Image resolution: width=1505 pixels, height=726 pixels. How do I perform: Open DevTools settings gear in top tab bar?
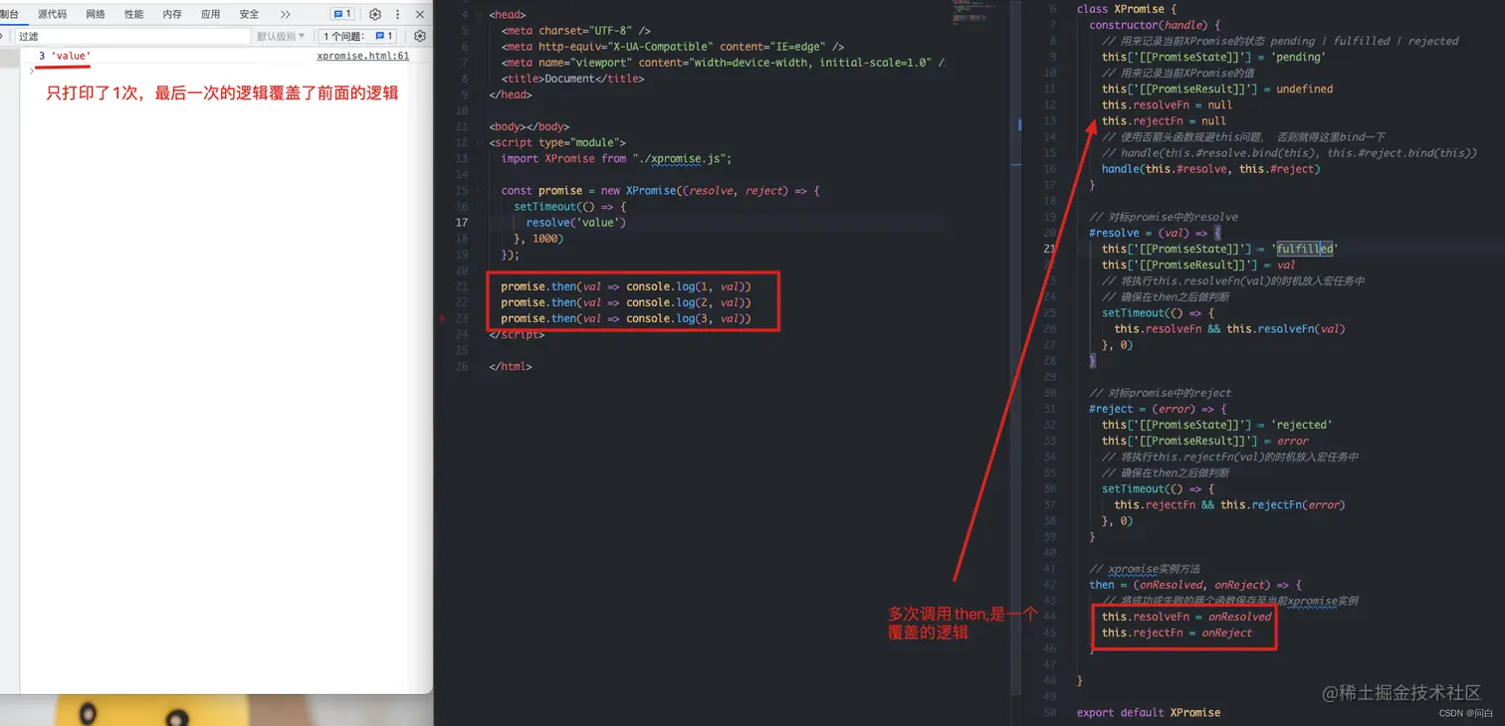tap(375, 14)
